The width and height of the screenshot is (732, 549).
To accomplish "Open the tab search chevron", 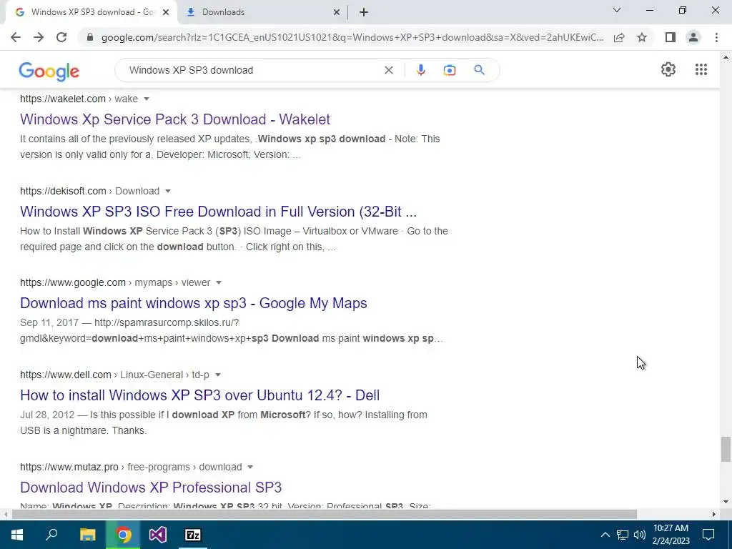I will point(616,10).
